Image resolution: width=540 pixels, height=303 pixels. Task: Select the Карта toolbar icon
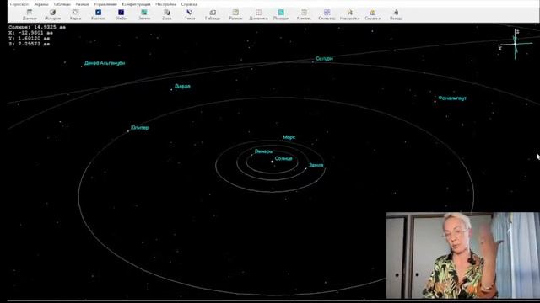coord(75,14)
